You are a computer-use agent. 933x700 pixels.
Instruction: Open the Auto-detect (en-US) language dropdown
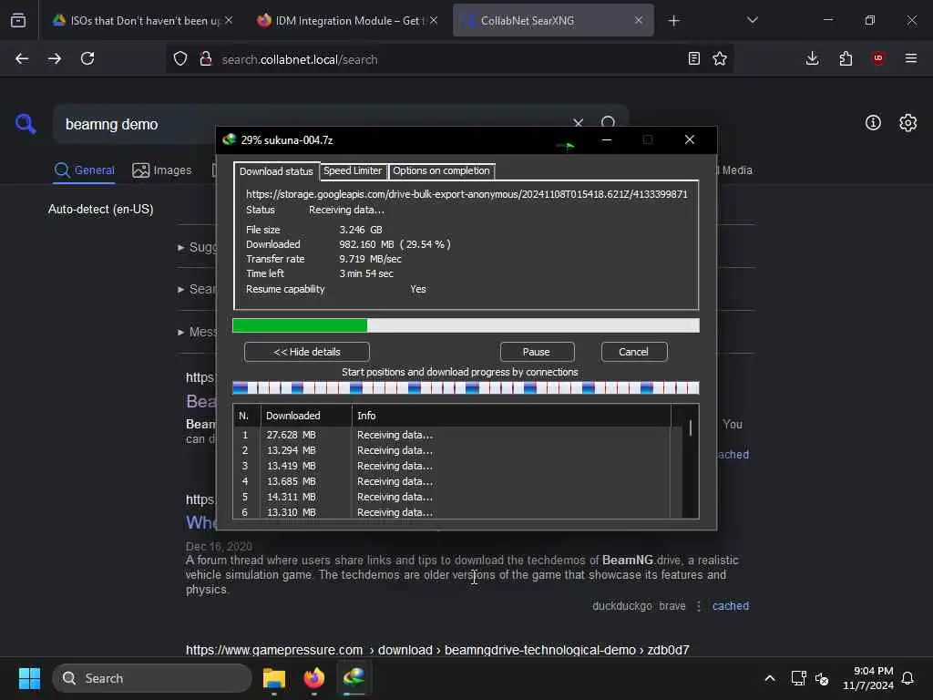pyautogui.click(x=100, y=210)
